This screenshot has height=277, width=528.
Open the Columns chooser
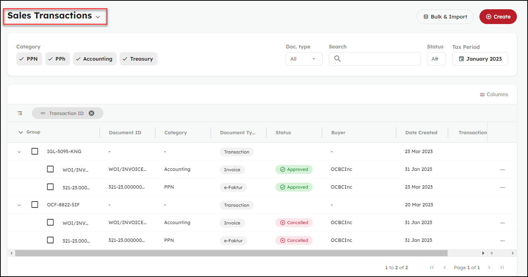coord(494,94)
